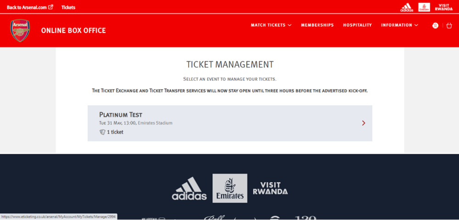Click the Arsenal club crest logo
Screen dimensions: 459x220
pyautogui.click(x=20, y=30)
